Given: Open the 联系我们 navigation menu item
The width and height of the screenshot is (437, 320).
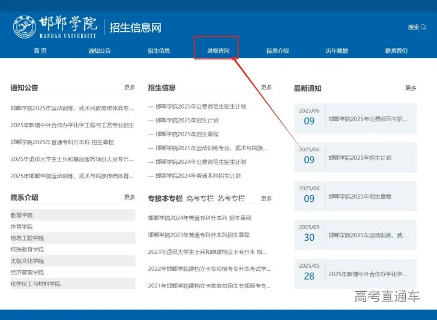Looking at the screenshot, I should 396,50.
